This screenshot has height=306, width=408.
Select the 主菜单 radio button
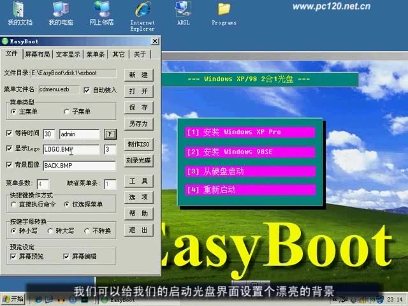coord(13,112)
